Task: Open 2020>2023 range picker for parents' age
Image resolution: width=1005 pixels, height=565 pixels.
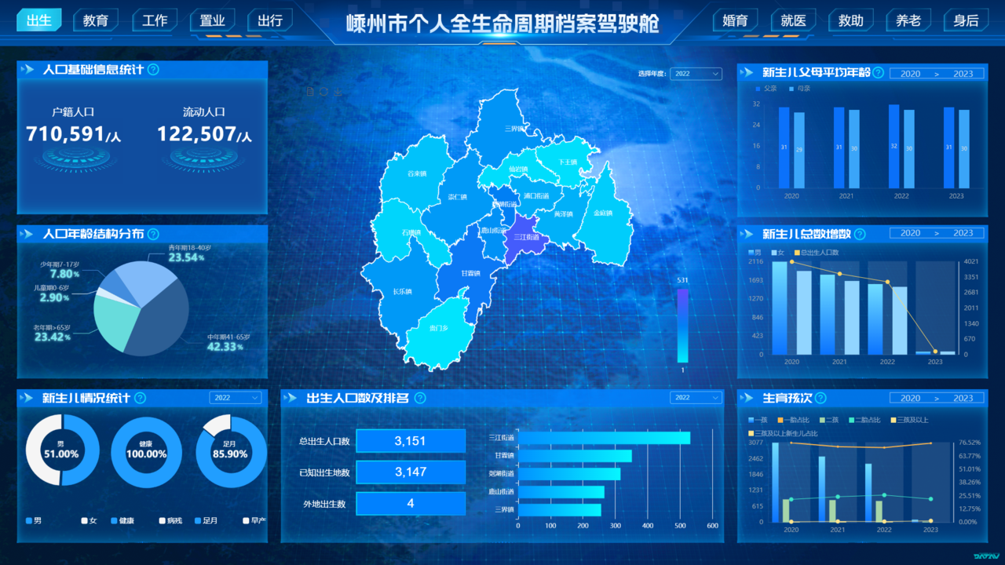Action: 937,74
